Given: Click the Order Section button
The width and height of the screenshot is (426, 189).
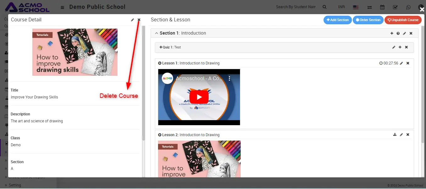Looking at the screenshot, I should click(368, 20).
